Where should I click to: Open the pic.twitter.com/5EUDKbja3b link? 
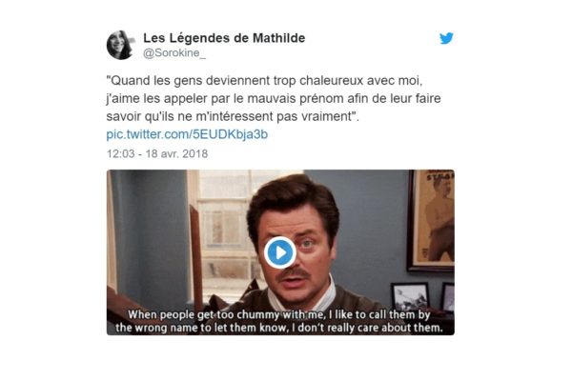coord(187,134)
